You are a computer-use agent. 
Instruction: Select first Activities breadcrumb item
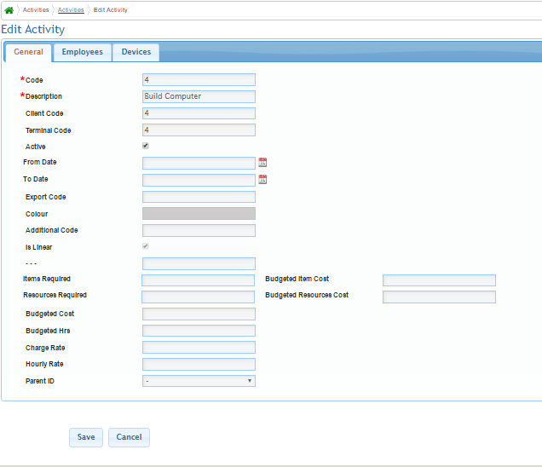click(x=36, y=10)
